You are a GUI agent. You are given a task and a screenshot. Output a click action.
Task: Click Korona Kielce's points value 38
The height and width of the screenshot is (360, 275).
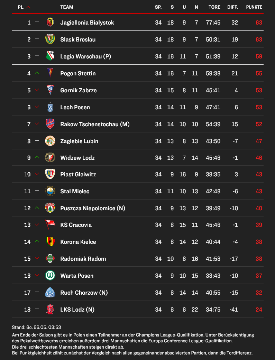(x=259, y=242)
